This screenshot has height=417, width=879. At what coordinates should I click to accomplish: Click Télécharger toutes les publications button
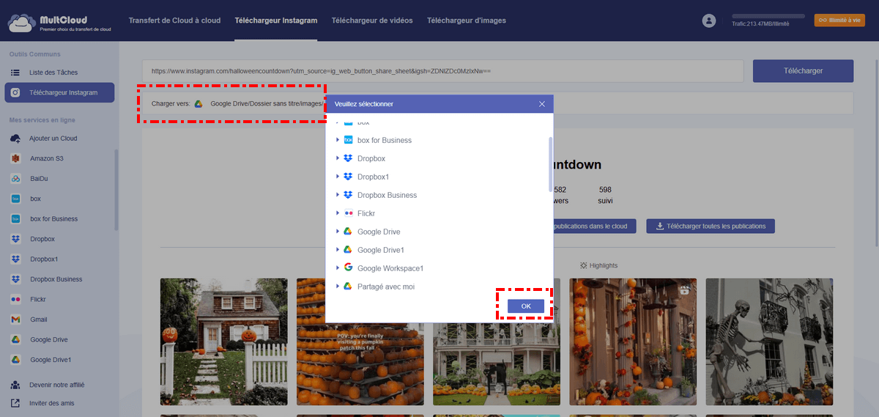(x=711, y=226)
